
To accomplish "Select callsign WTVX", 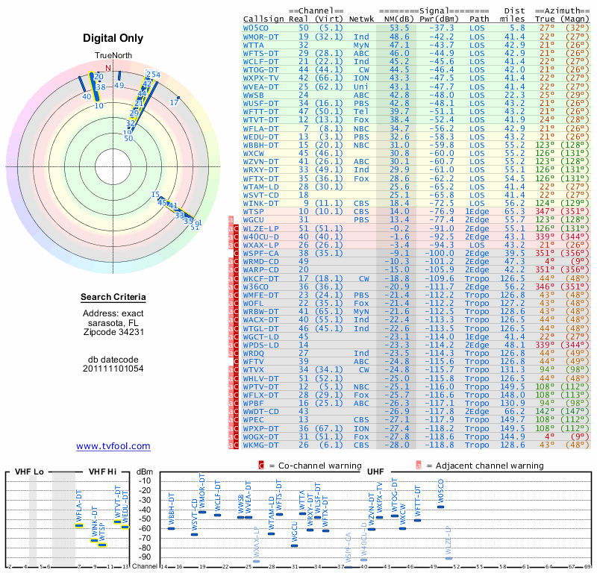I will 254,370.
